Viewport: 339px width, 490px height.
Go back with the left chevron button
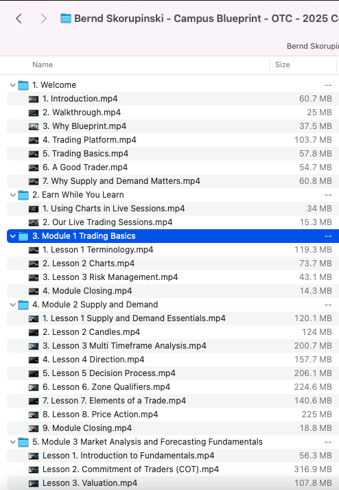tap(19, 19)
